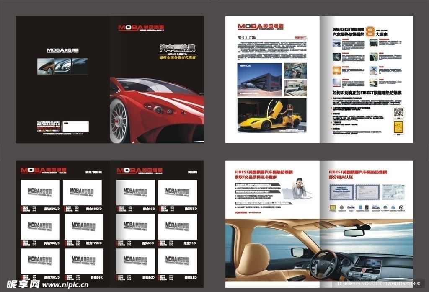
Task: Click the lower small factory interior photo
Action: [x=295, y=88]
